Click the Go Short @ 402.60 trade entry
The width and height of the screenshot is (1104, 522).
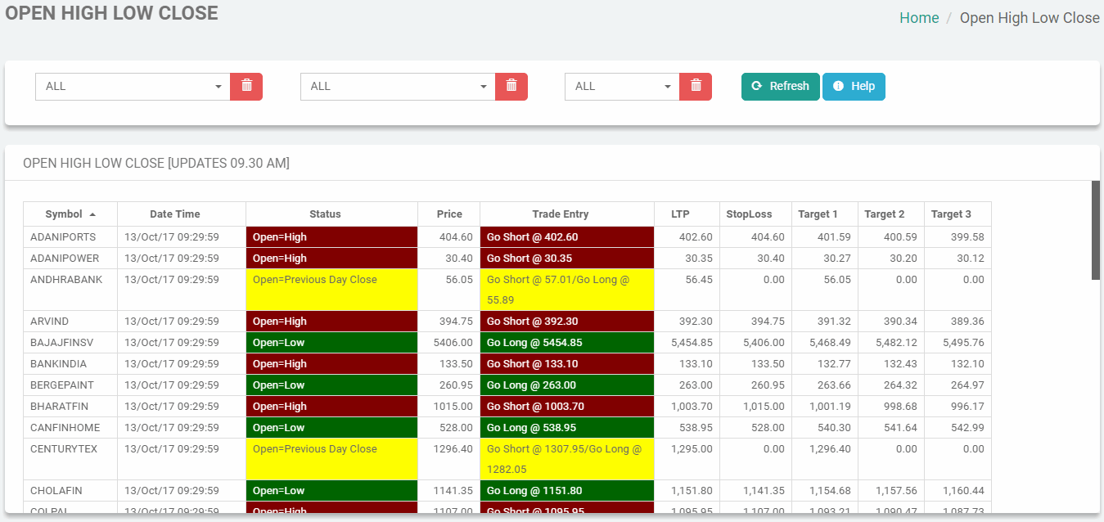click(567, 237)
